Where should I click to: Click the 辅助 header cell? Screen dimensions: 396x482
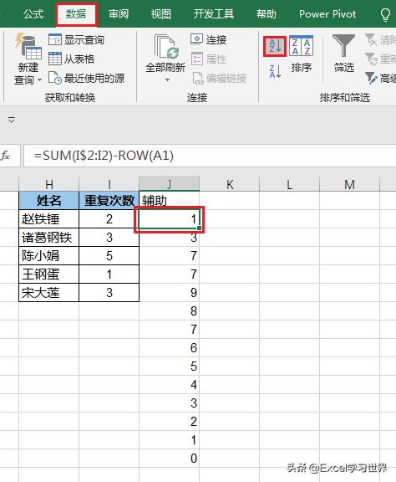pyautogui.click(x=169, y=201)
